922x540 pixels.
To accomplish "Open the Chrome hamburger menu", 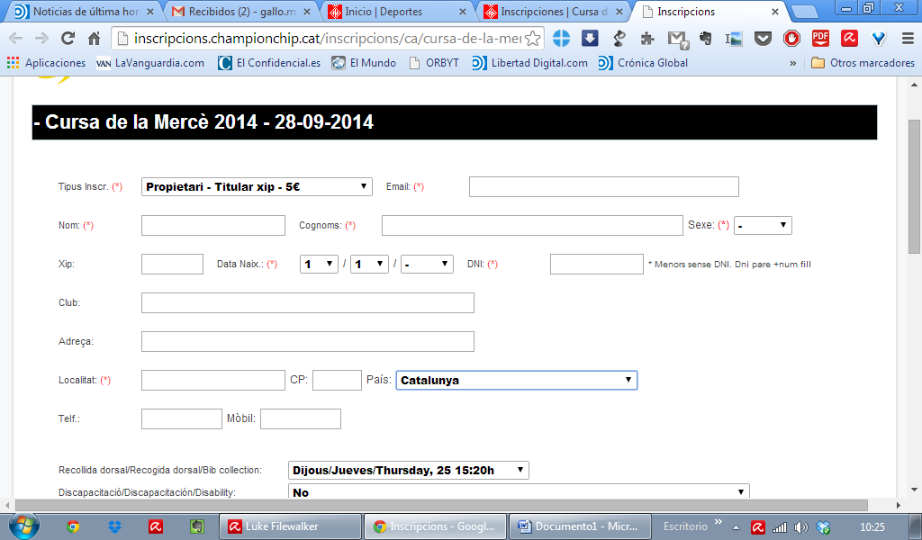I will (x=905, y=39).
